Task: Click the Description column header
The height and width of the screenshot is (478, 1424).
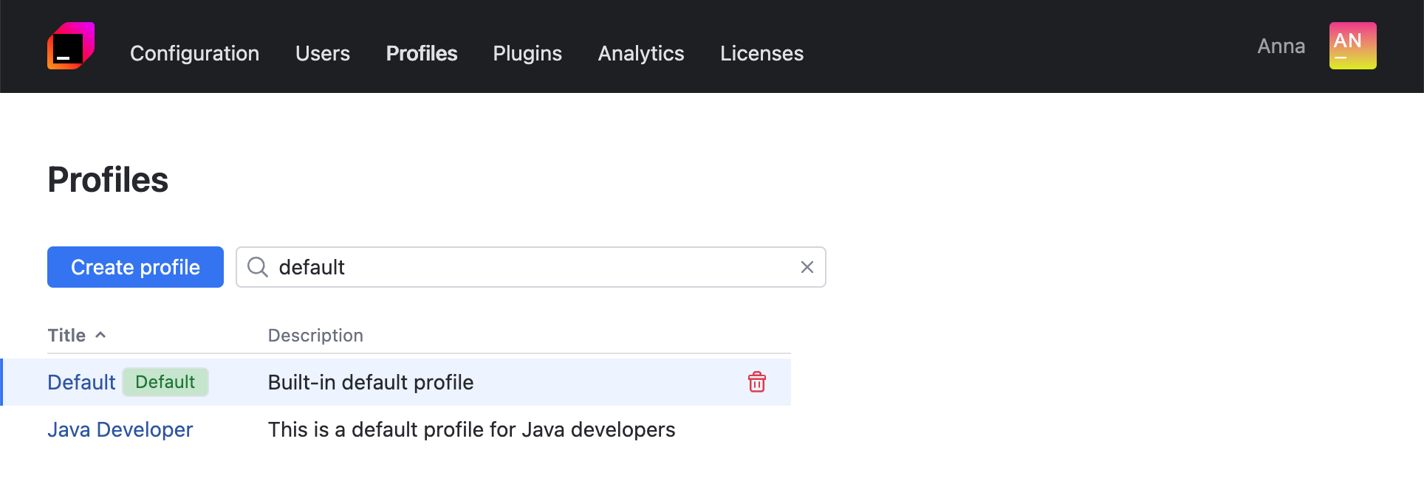Action: pyautogui.click(x=315, y=336)
